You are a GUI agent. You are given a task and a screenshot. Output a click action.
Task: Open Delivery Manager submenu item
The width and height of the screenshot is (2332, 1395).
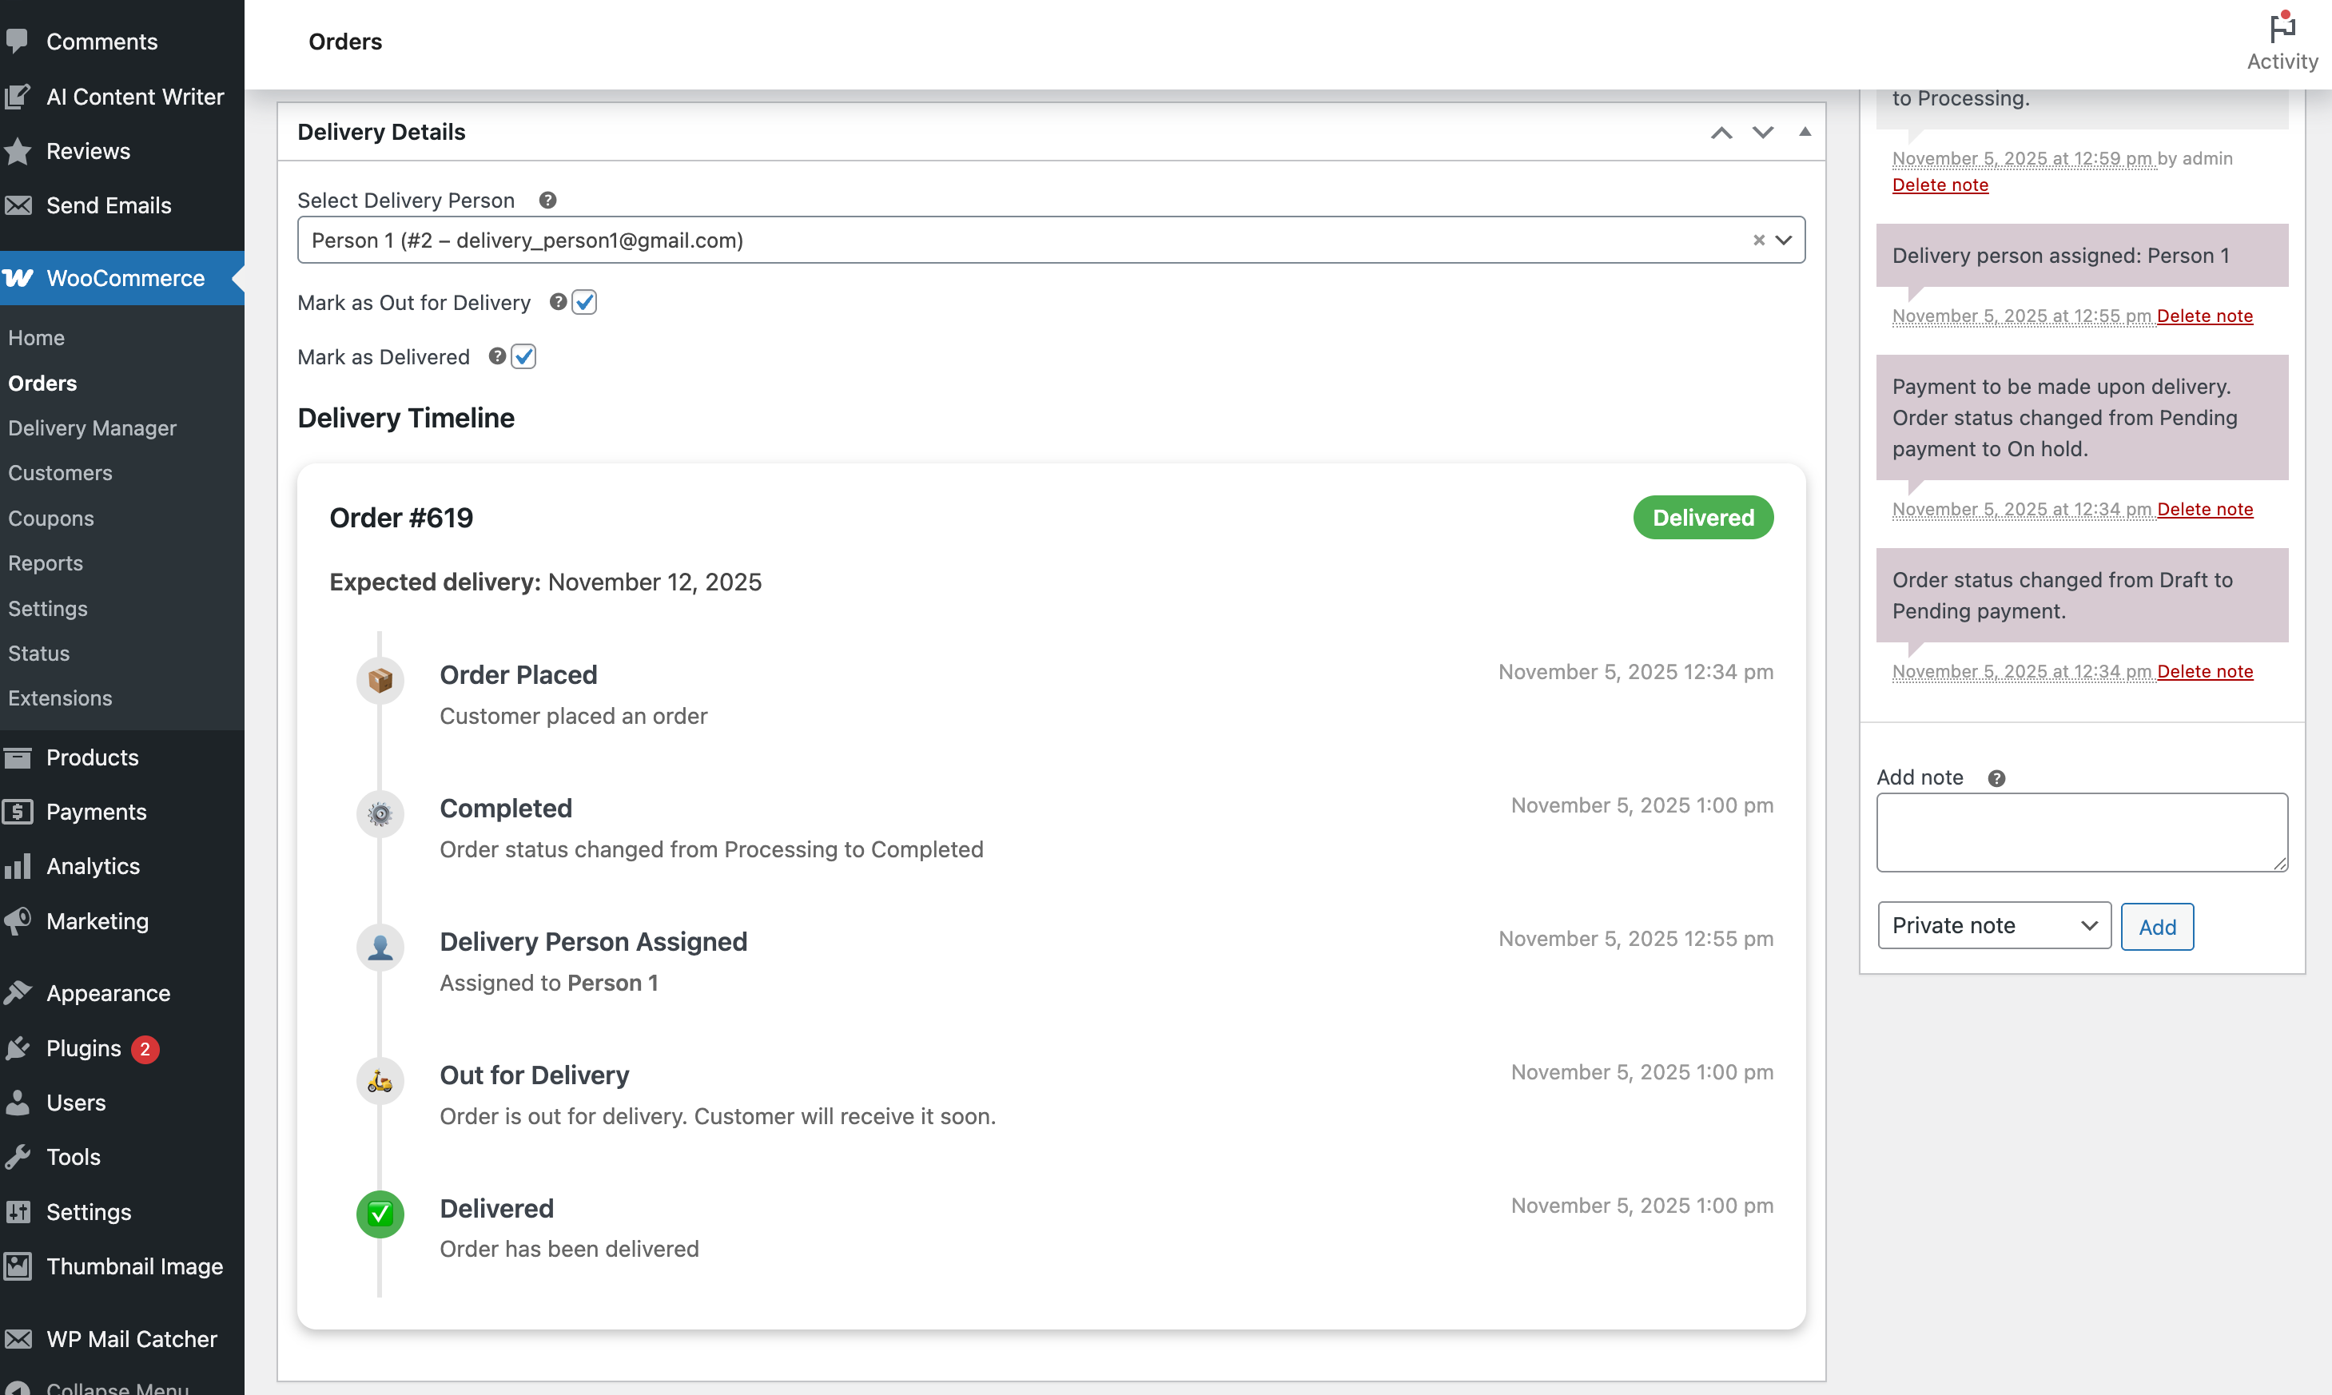(92, 427)
